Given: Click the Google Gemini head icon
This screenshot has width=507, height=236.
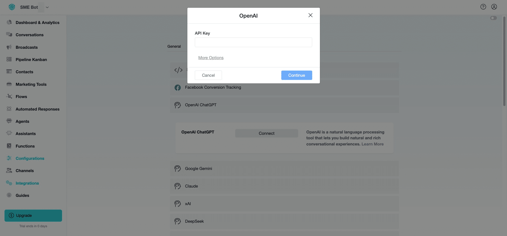Looking at the screenshot, I should (x=178, y=169).
